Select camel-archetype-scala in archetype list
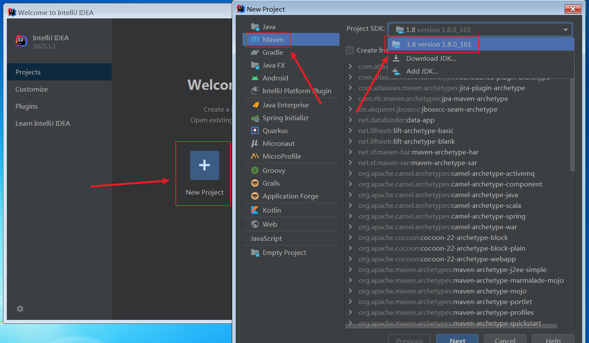 pos(458,205)
